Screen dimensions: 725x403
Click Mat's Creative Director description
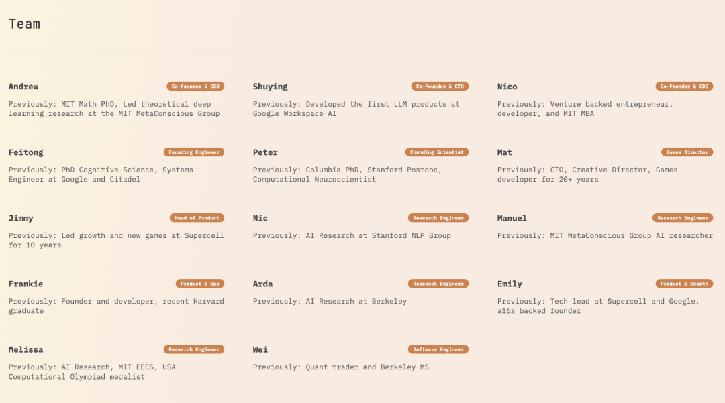point(587,174)
